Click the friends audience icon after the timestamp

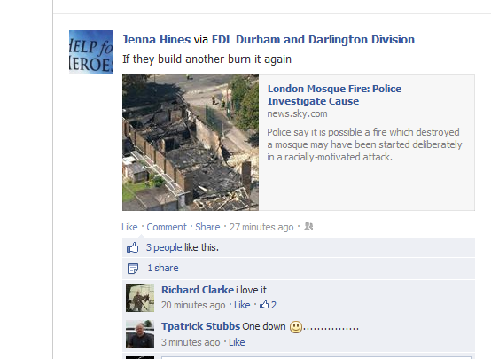tap(308, 227)
